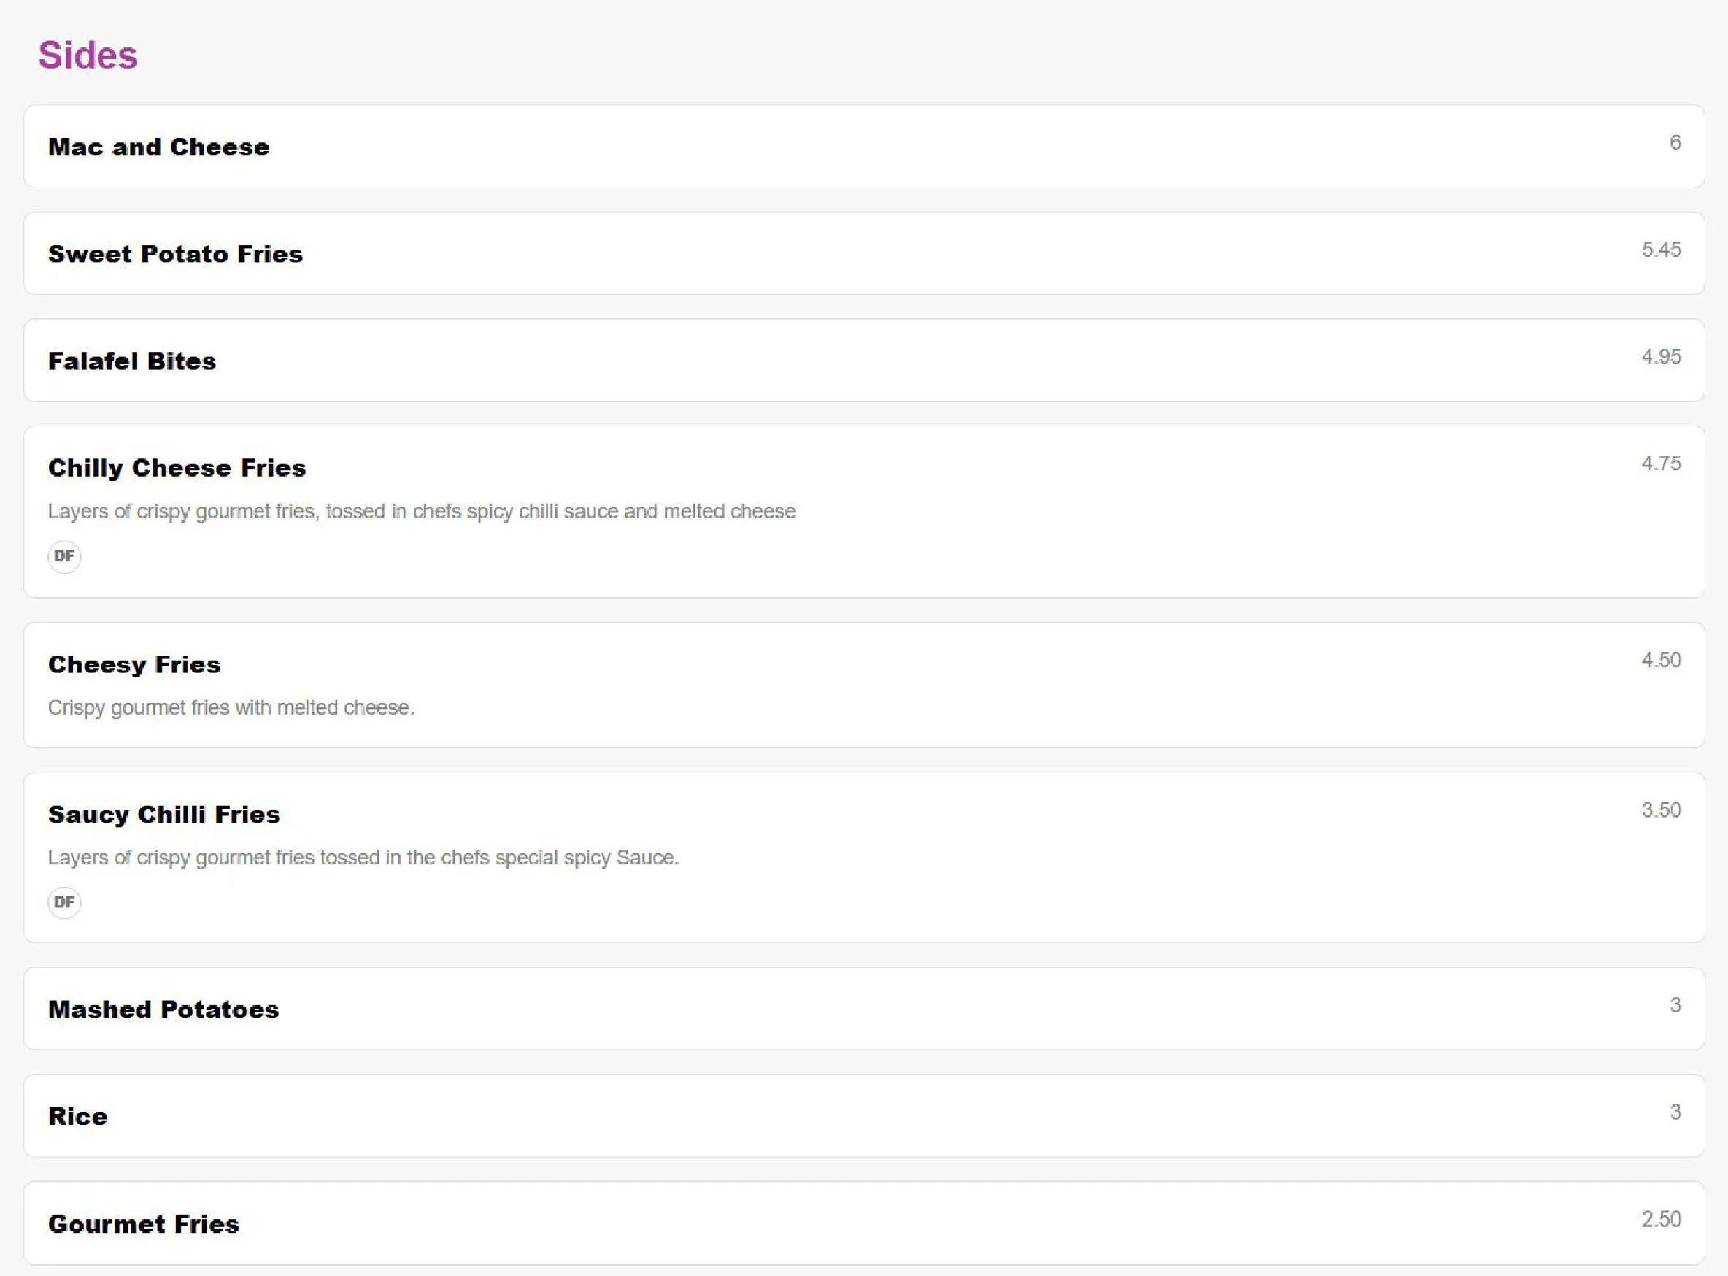
Task: Open the Sweet Potato Fries item title
Action: click(x=175, y=253)
